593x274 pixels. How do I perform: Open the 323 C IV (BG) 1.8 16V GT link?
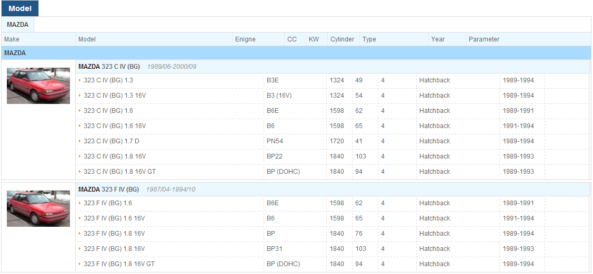click(x=119, y=171)
